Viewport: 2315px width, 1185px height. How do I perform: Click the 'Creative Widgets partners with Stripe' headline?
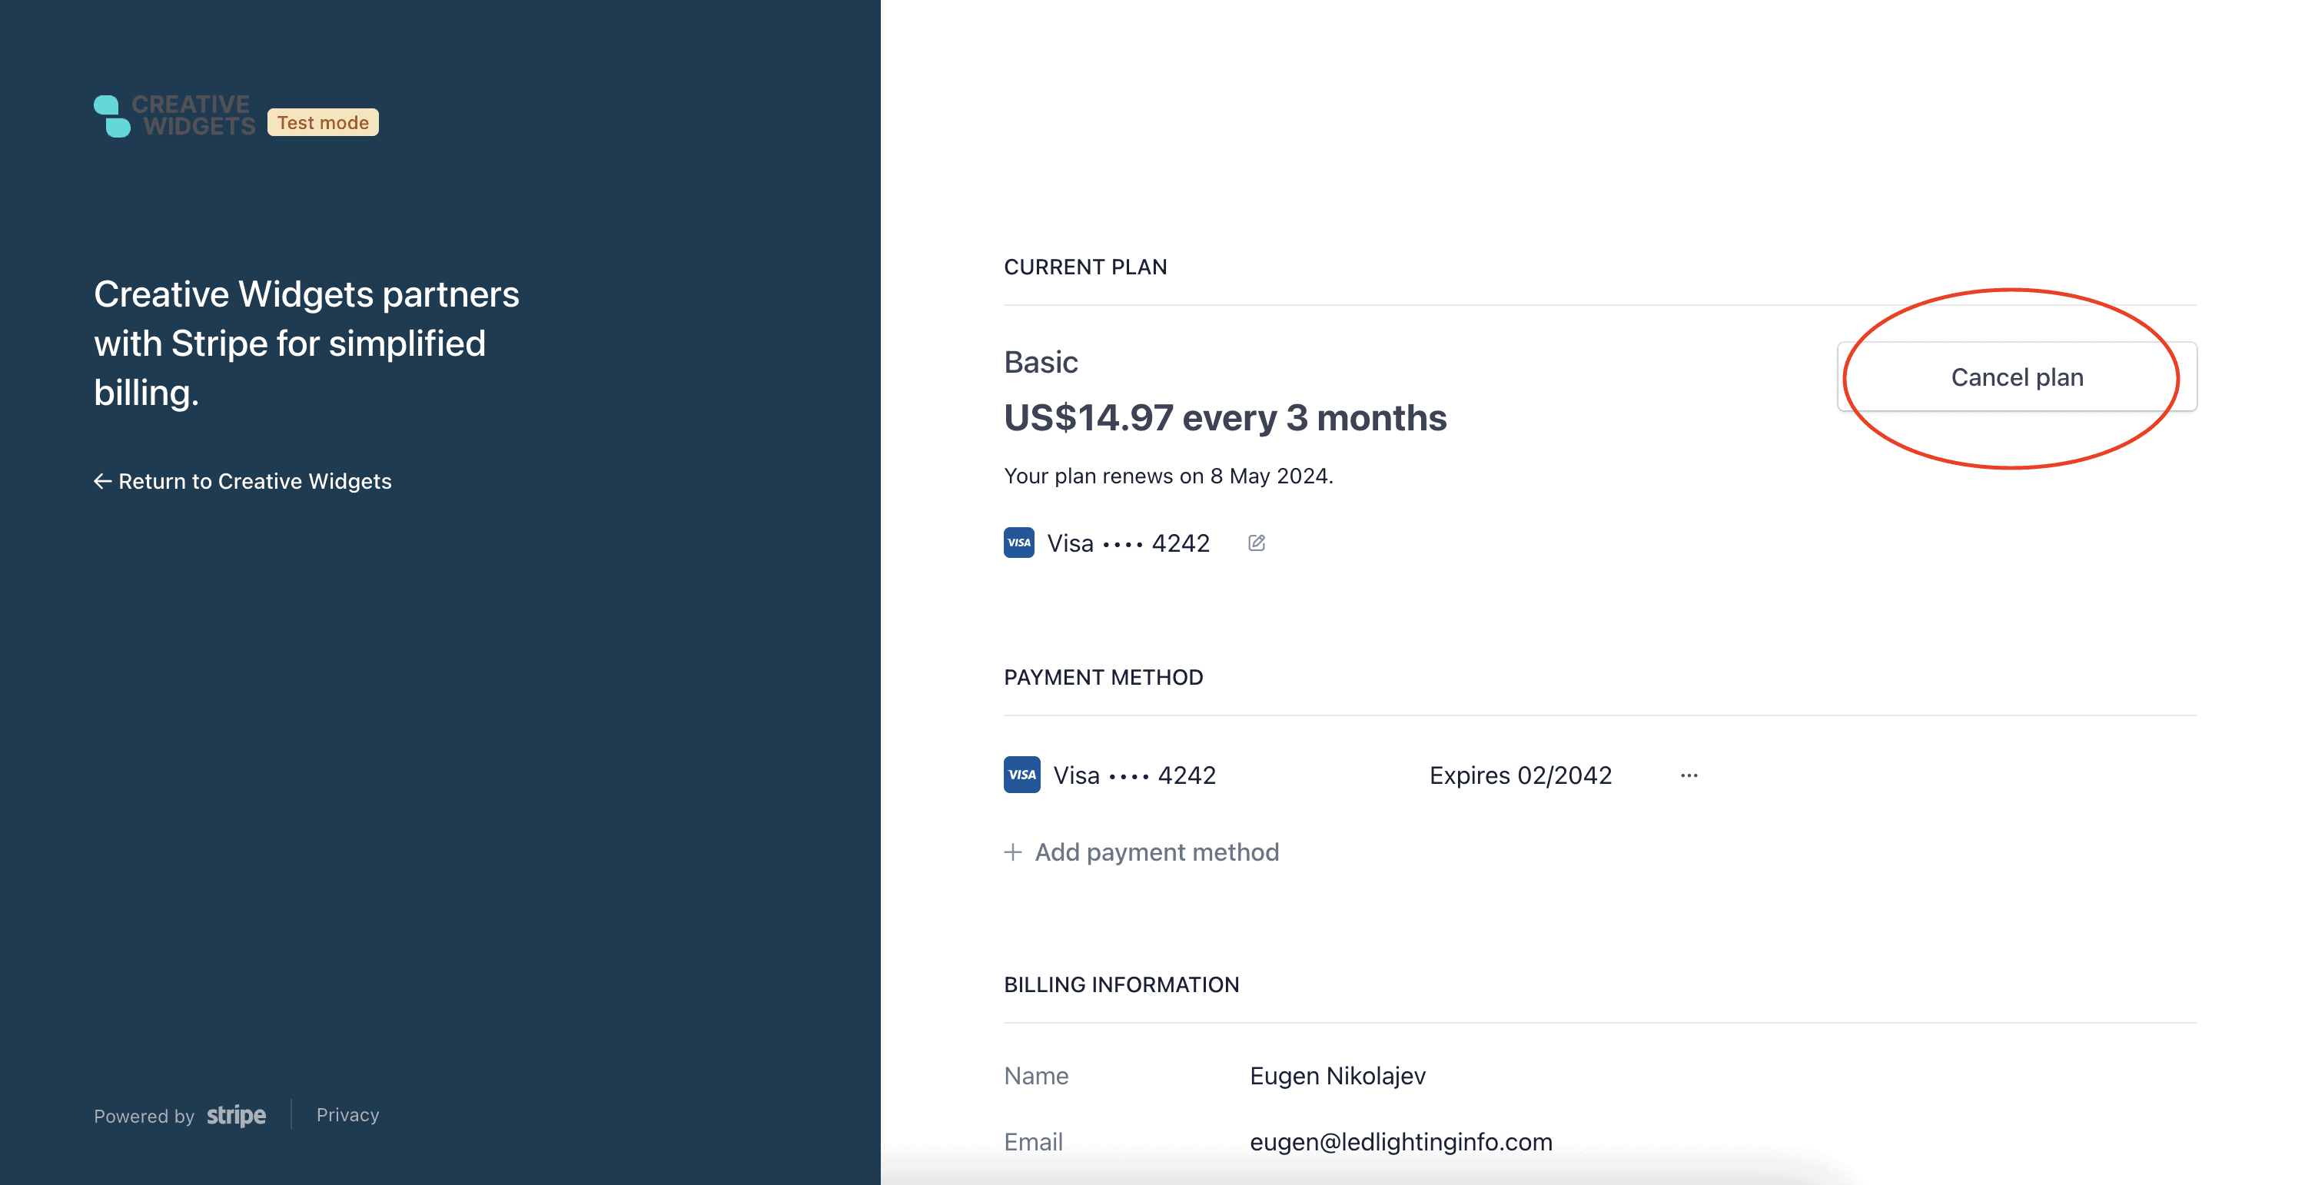307,344
